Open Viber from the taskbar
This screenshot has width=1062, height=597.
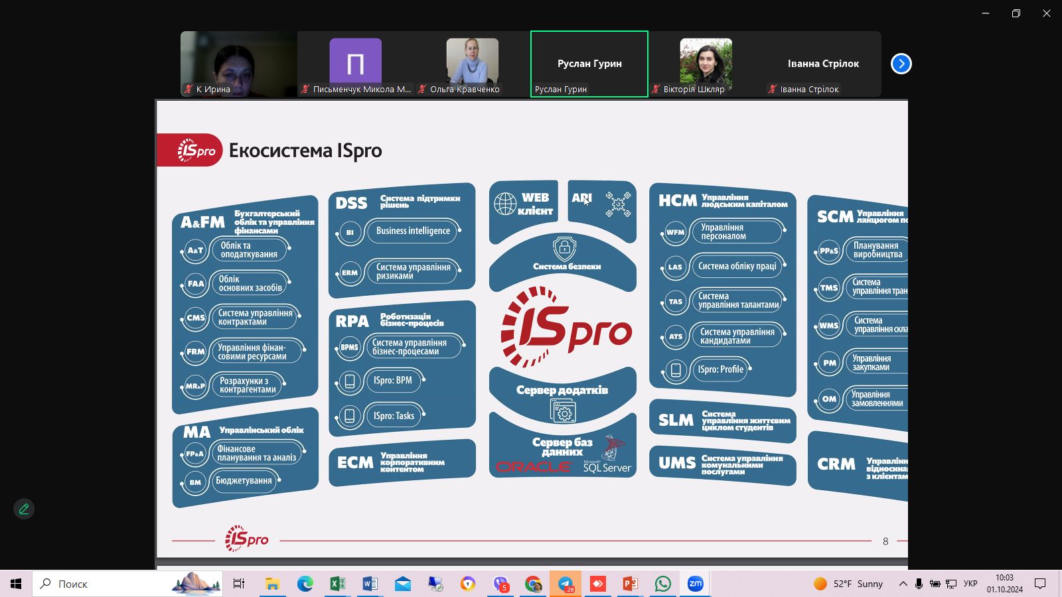point(500,584)
